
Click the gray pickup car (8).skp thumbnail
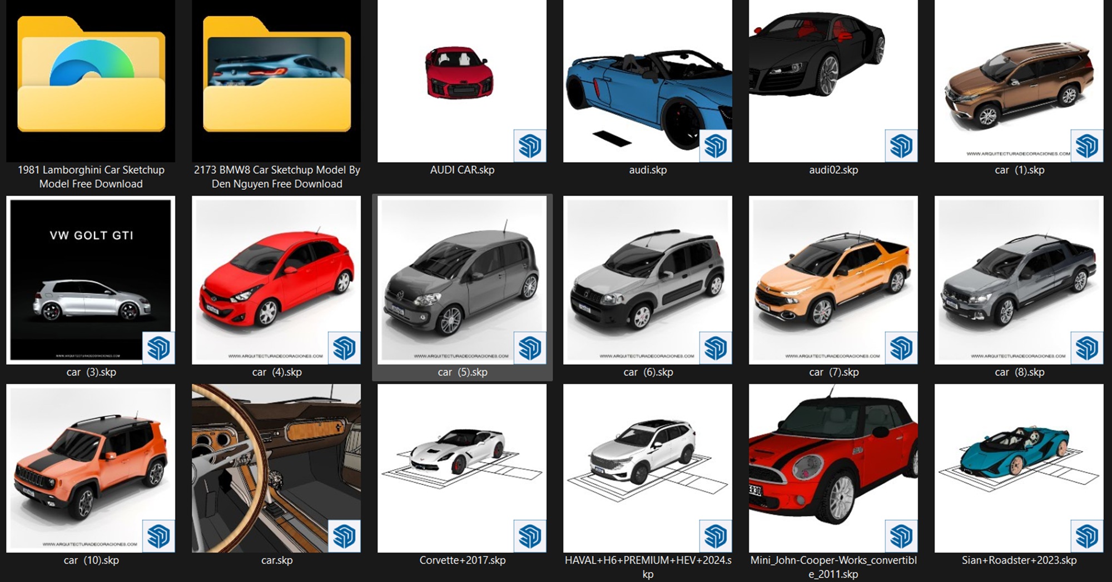(x=1019, y=280)
